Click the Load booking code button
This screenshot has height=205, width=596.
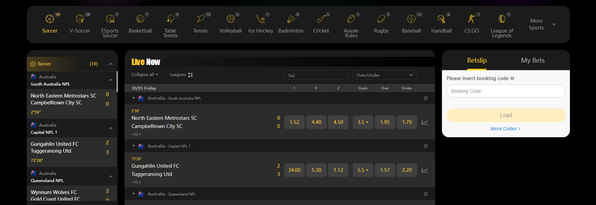(x=506, y=115)
